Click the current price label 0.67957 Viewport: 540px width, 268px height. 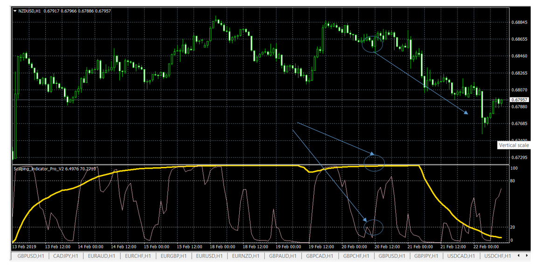tap(519, 100)
